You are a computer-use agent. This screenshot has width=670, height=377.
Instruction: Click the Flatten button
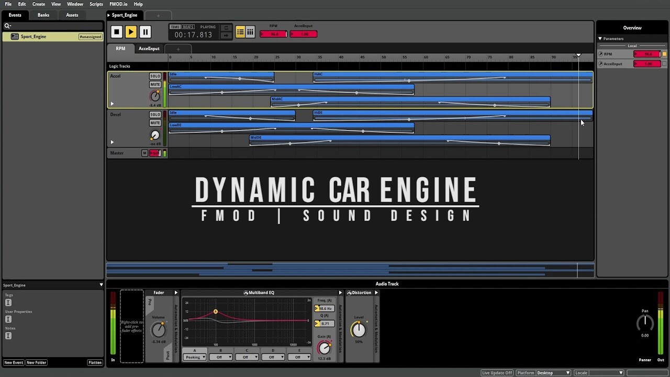(x=95, y=362)
